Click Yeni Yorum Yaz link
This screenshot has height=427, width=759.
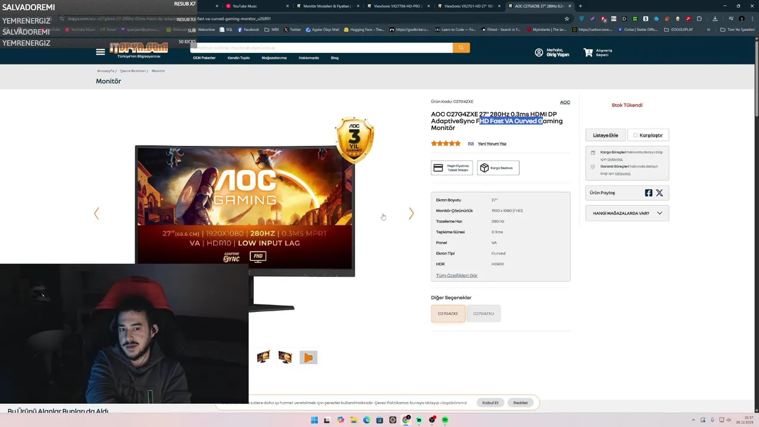point(492,144)
